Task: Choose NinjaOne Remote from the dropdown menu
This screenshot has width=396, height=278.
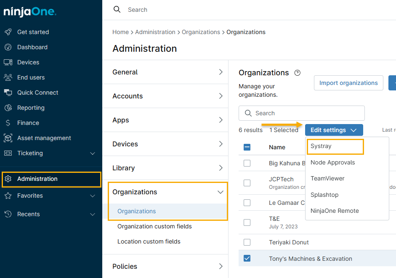Action: coord(335,211)
